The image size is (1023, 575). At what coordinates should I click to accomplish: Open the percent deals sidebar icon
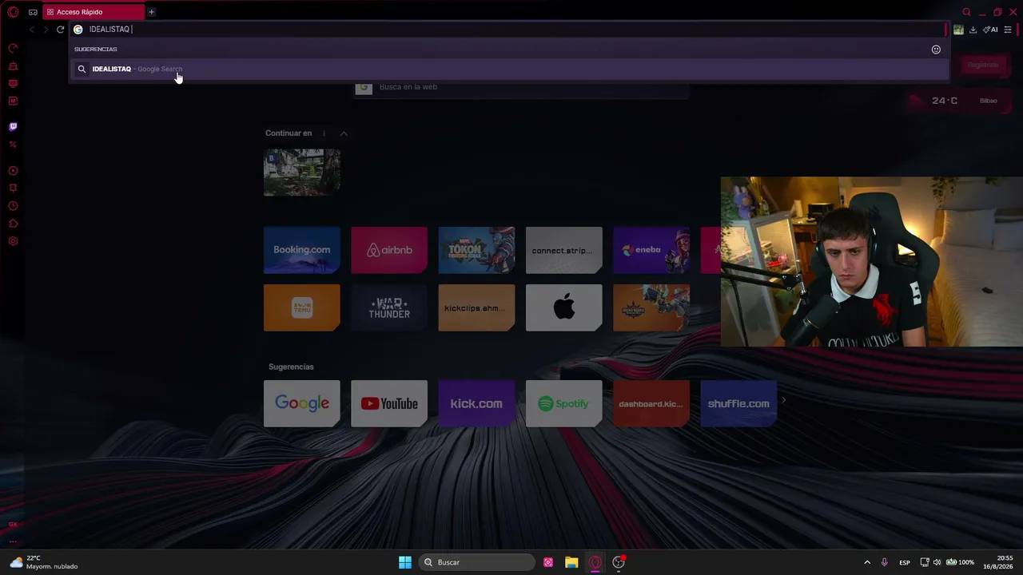tap(13, 145)
